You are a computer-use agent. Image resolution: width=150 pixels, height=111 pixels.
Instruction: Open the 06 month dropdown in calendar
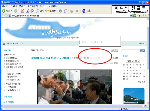(137, 61)
